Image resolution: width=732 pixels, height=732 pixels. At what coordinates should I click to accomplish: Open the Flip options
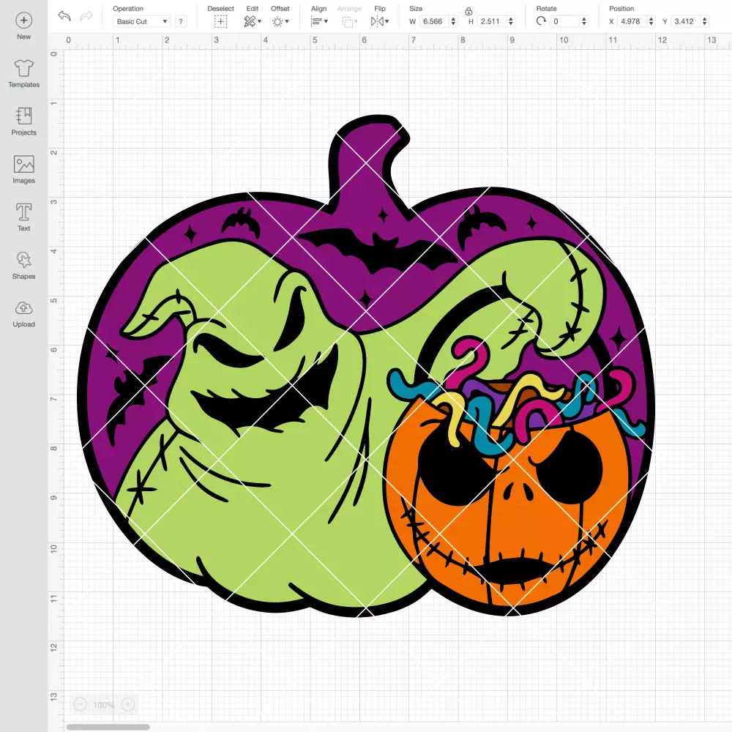(x=377, y=21)
